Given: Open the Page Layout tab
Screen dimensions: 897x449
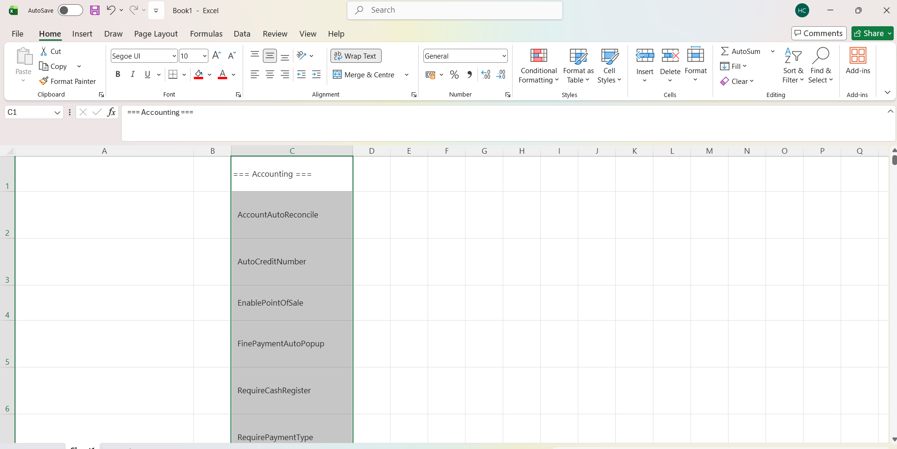Looking at the screenshot, I should tap(156, 34).
